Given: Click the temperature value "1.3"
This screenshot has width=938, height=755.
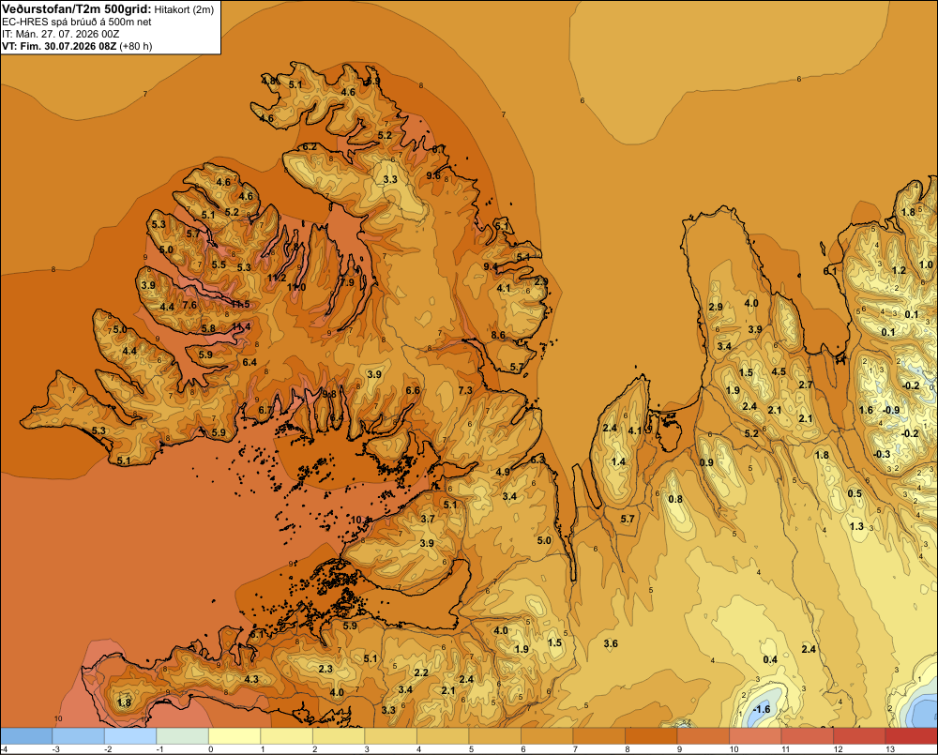Looking at the screenshot, I should click(857, 526).
